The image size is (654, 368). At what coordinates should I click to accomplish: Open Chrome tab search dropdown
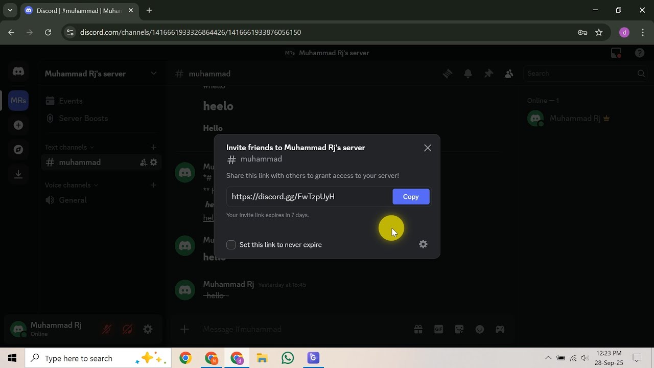10,10
